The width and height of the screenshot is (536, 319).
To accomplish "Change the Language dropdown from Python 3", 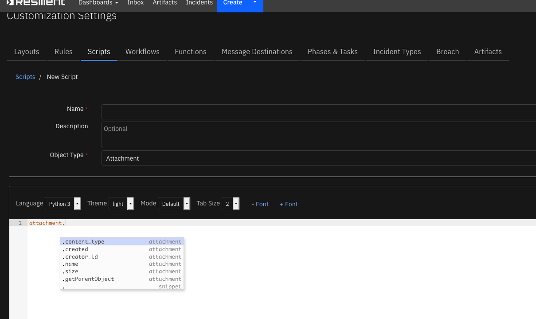I will point(63,204).
